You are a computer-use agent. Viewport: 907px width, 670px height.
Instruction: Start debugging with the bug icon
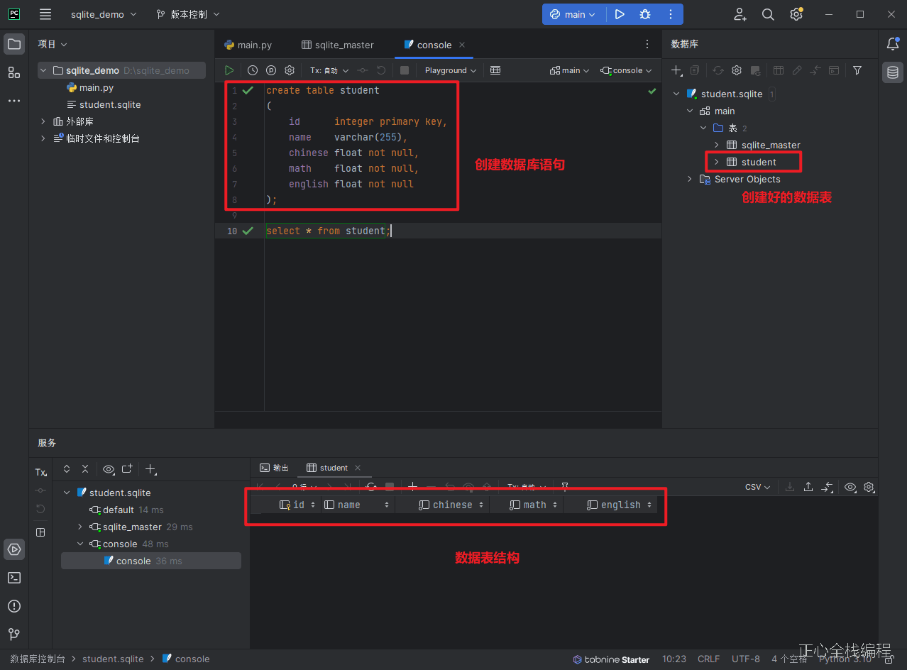645,14
